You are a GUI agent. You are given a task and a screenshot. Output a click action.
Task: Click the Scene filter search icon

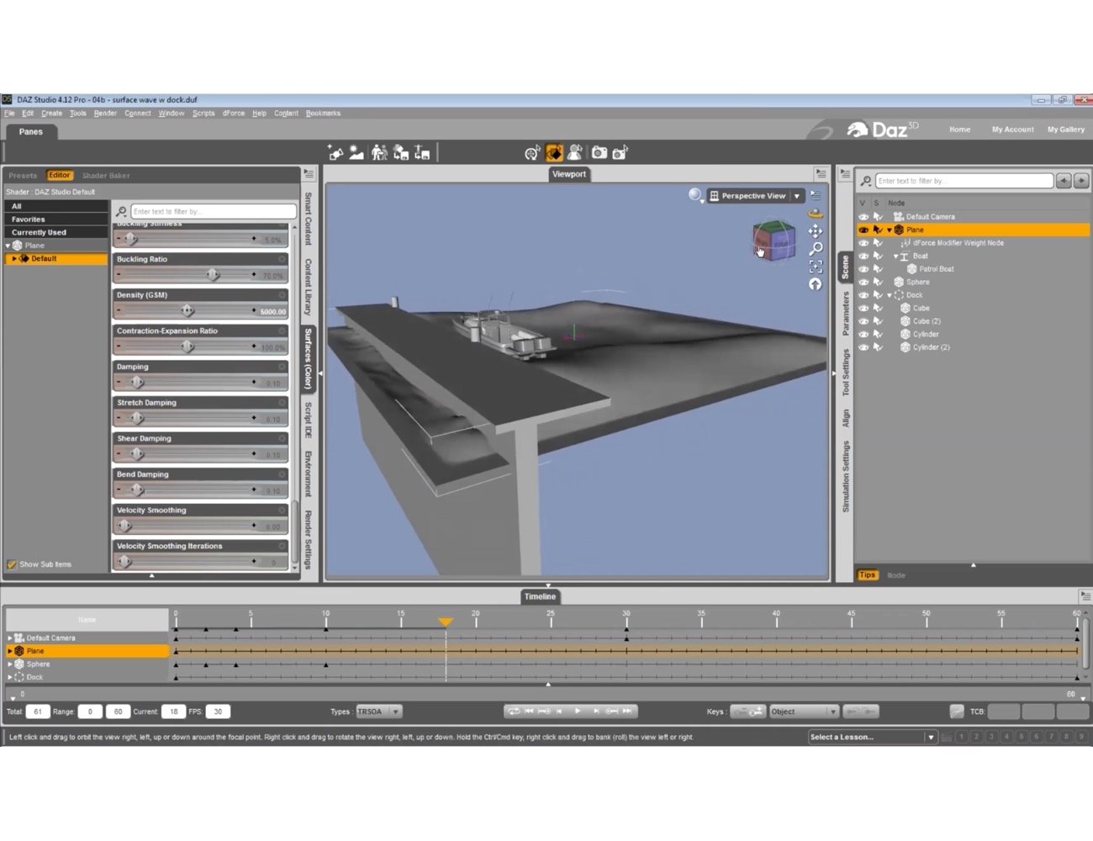866,181
